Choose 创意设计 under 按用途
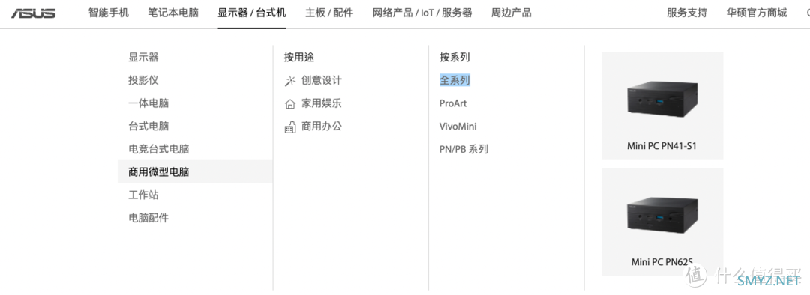 (x=321, y=80)
